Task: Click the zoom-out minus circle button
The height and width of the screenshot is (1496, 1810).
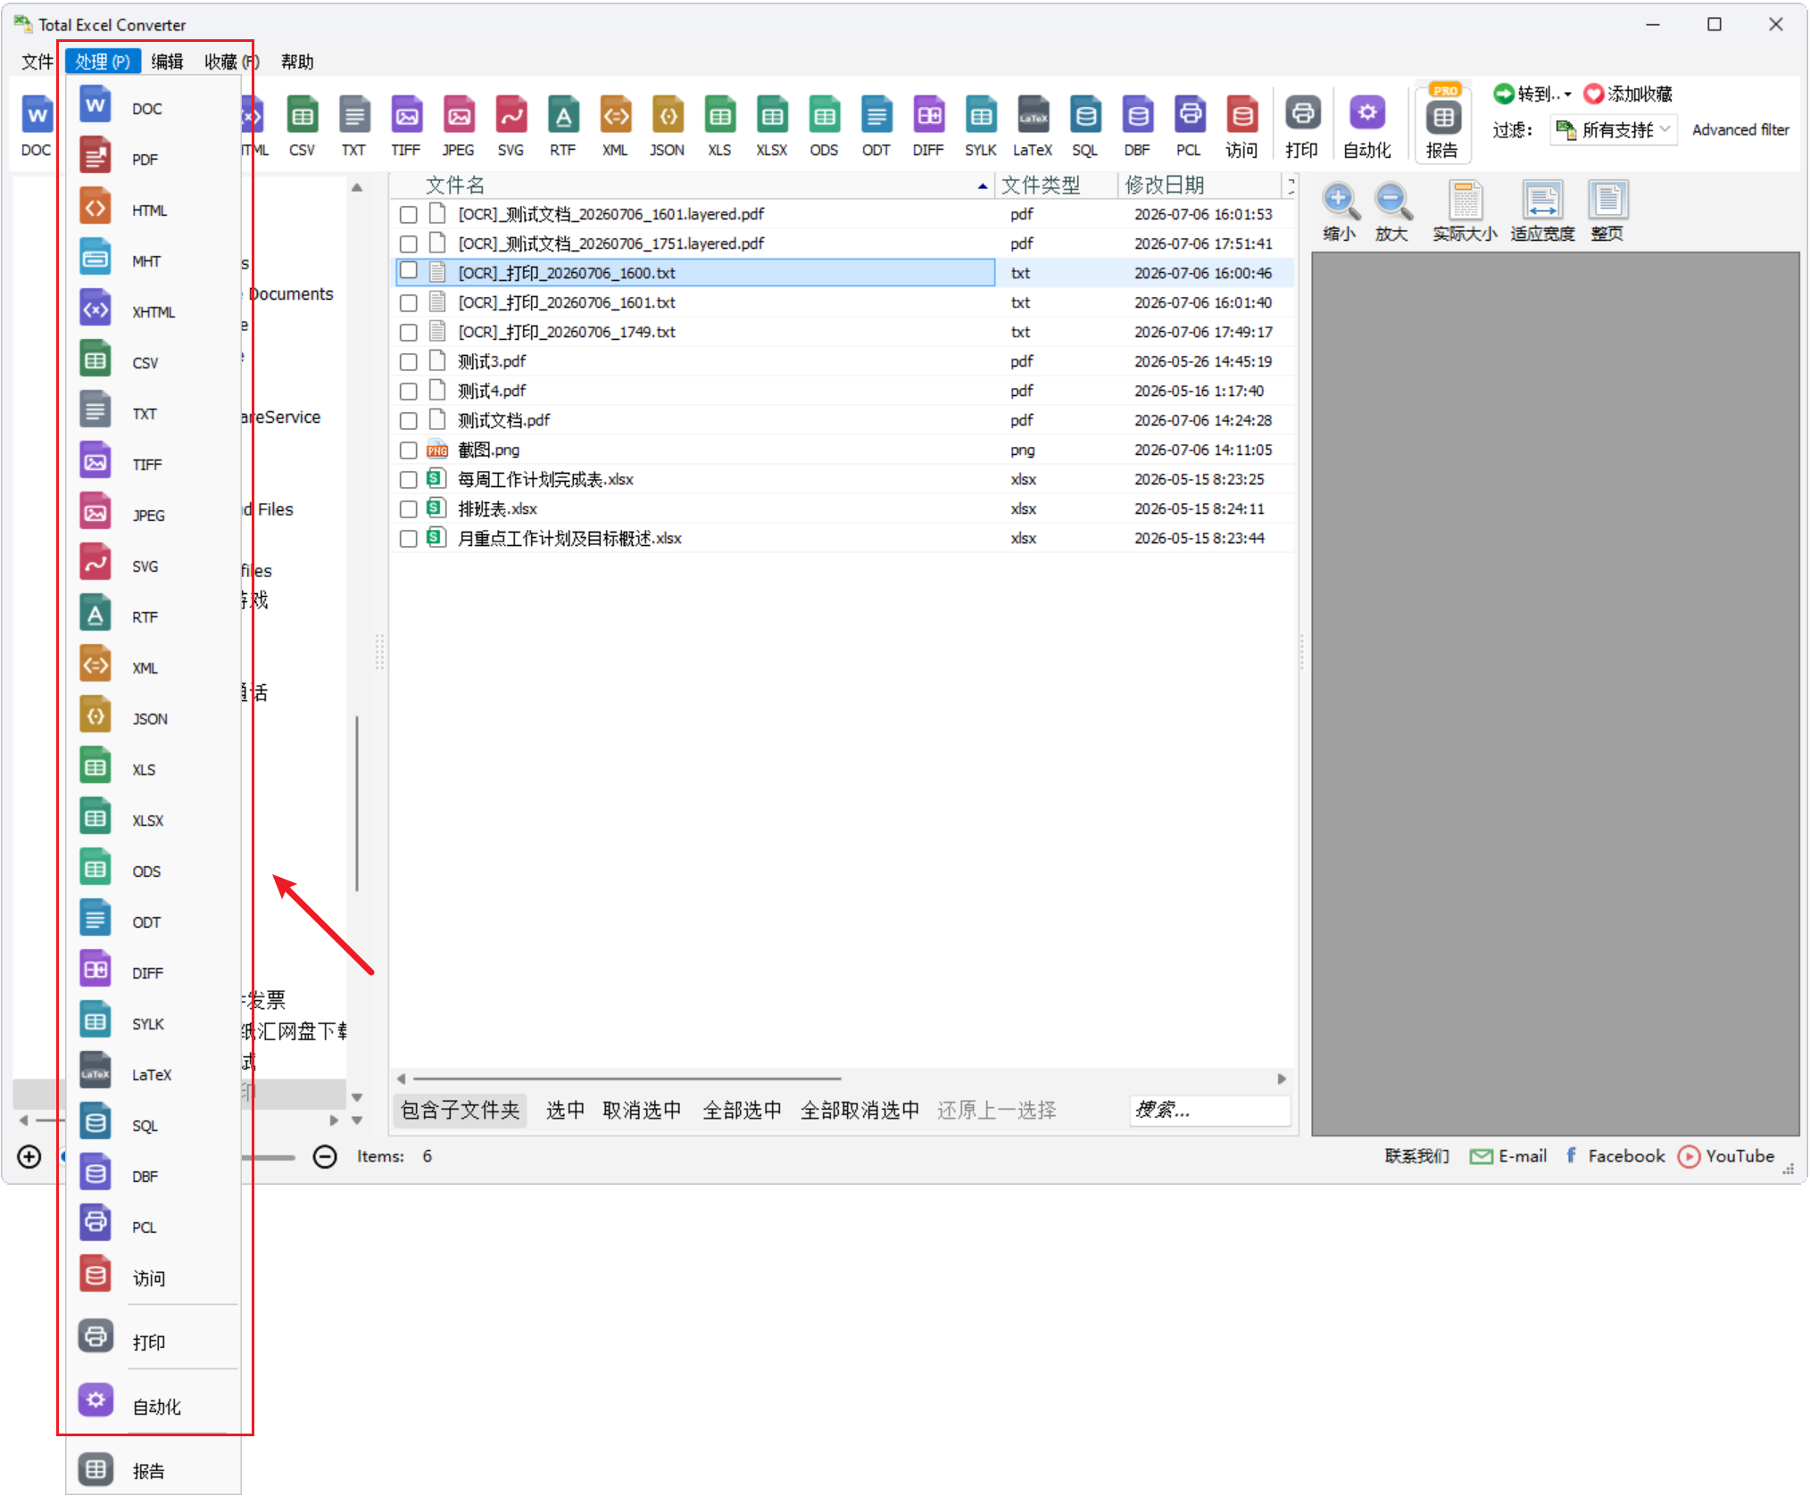Action: click(325, 1157)
